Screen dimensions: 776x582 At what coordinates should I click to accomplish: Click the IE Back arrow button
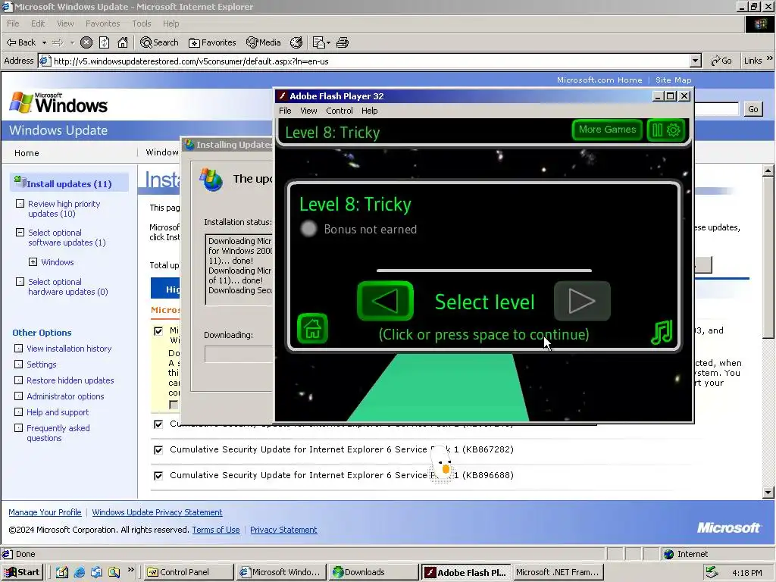coord(20,42)
